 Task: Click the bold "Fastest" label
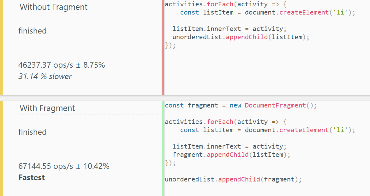[x=32, y=178]
